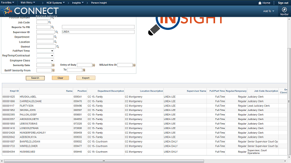This screenshot has height=163, width=291.
Task: Sort by Name column header
Action: coord(69,91)
